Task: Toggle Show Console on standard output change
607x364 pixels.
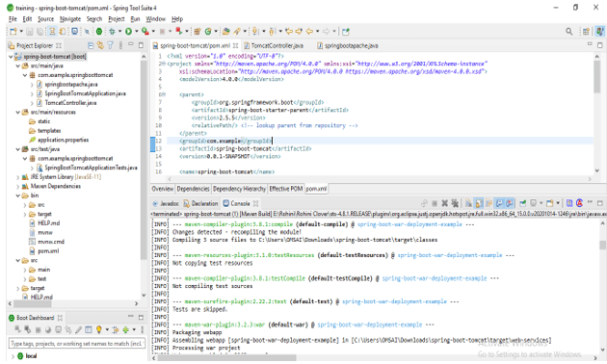Action: (499, 203)
